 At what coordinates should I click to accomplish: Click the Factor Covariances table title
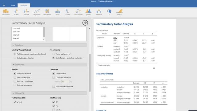pos(107,80)
